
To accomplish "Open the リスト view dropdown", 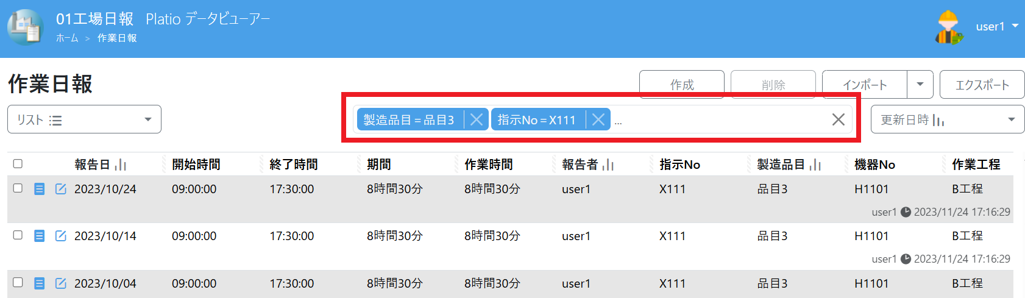I will pyautogui.click(x=84, y=119).
